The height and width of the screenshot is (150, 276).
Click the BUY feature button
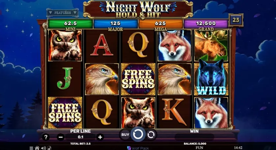point(125,135)
